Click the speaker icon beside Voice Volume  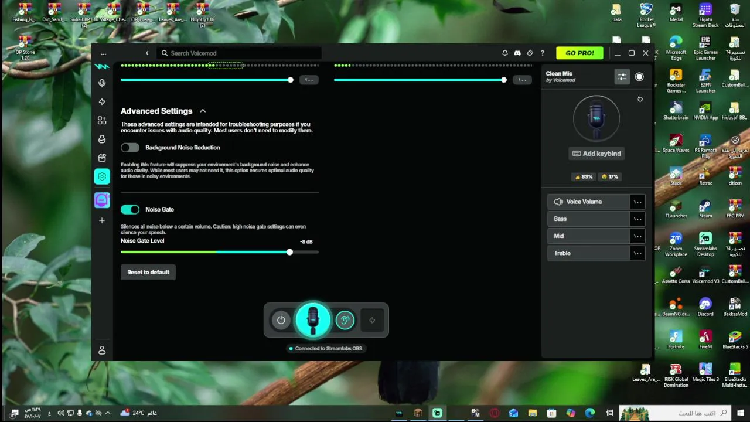click(x=558, y=202)
